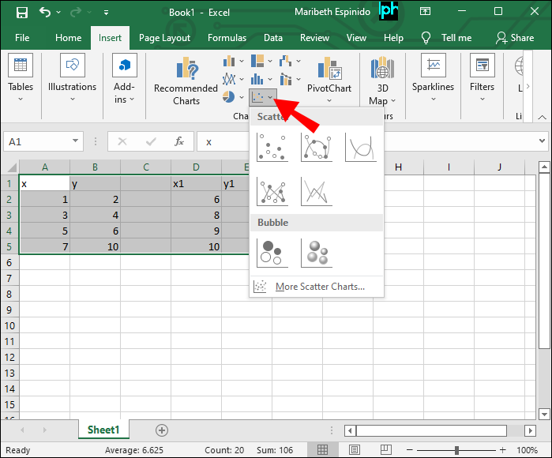Insert Column or Bar Chart icon
Viewport: 552px width, 458px height.
tap(229, 62)
